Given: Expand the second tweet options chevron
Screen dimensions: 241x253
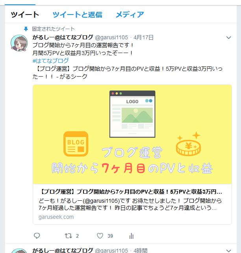Looking at the screenshot, I should (x=228, y=251).
